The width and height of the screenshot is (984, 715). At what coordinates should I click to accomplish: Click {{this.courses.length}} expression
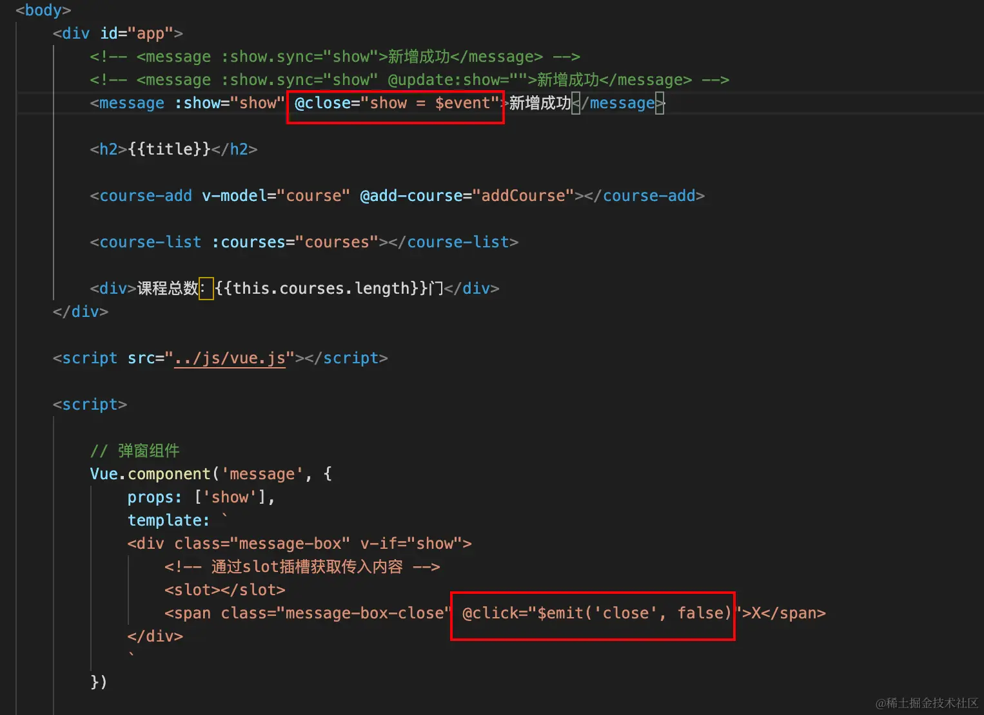tap(322, 289)
